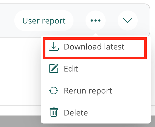The width and height of the screenshot is (155, 127).
Task: Click the gray footer bar below the menu
Action: coord(20,121)
